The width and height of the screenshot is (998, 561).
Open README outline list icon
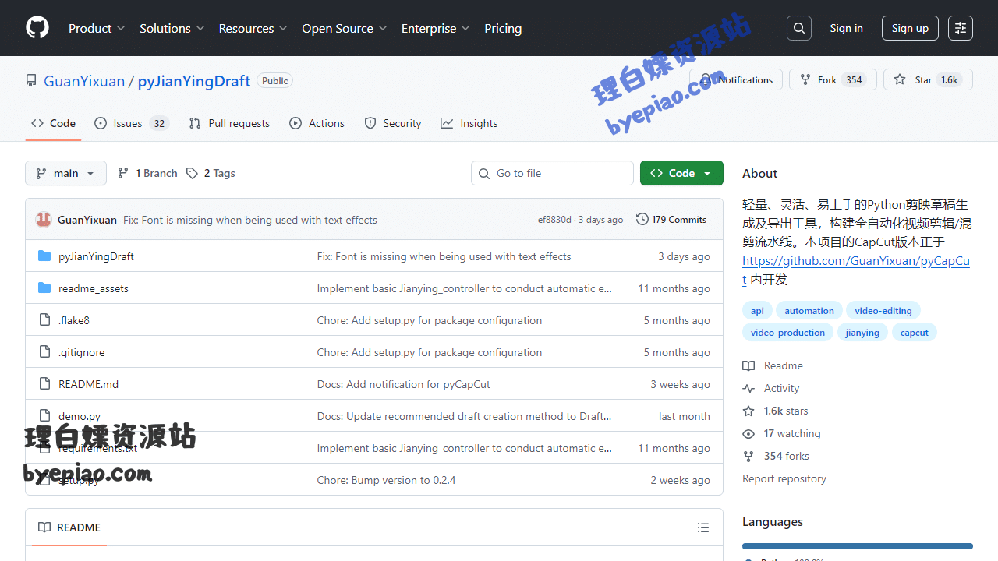703,527
